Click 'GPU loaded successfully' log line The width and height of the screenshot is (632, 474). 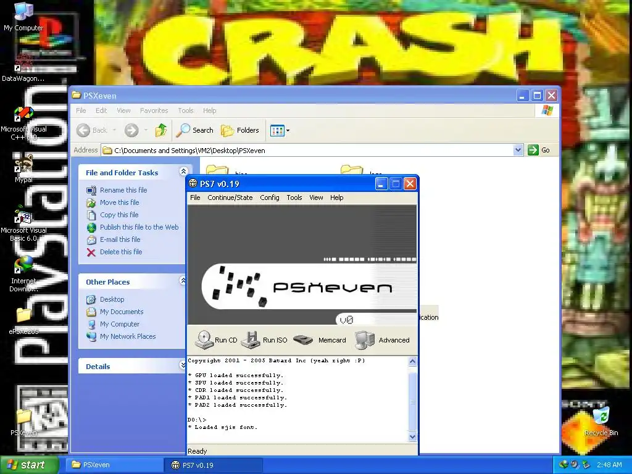click(235, 375)
